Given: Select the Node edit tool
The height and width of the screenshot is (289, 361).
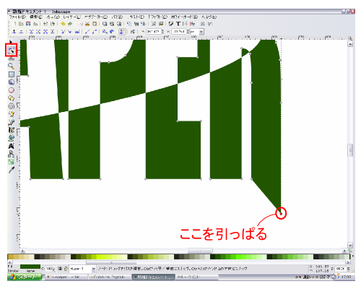Looking at the screenshot, I should (x=11, y=50).
